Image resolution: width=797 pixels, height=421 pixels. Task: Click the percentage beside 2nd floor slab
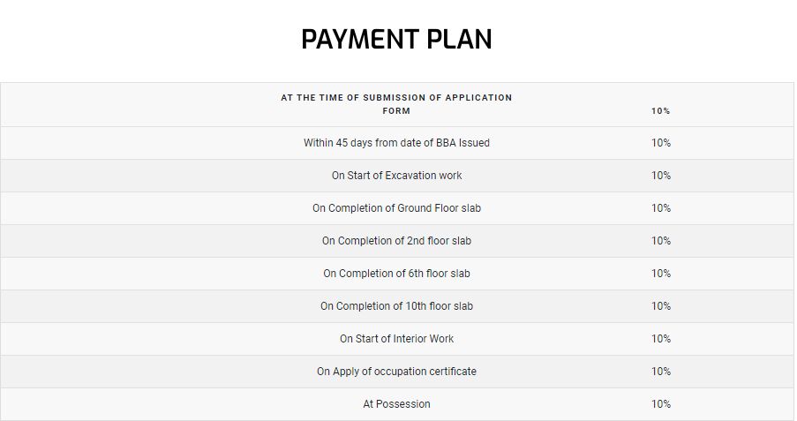[x=661, y=240]
